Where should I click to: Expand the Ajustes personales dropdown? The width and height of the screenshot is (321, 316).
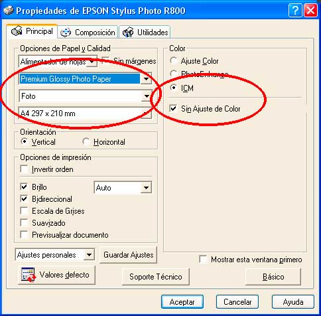(89, 255)
